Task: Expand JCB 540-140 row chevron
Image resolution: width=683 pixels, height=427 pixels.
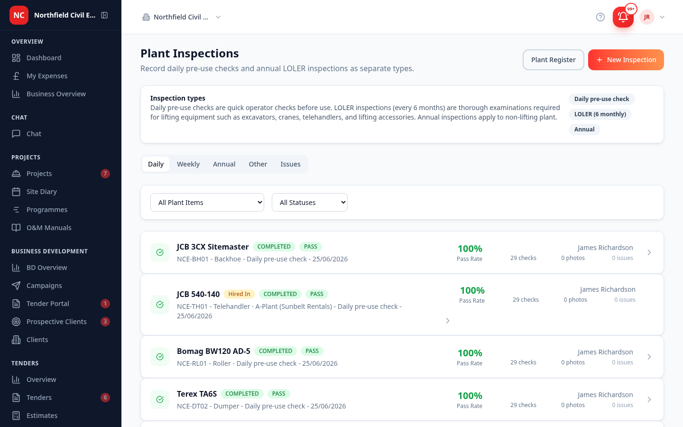Action: (448, 321)
